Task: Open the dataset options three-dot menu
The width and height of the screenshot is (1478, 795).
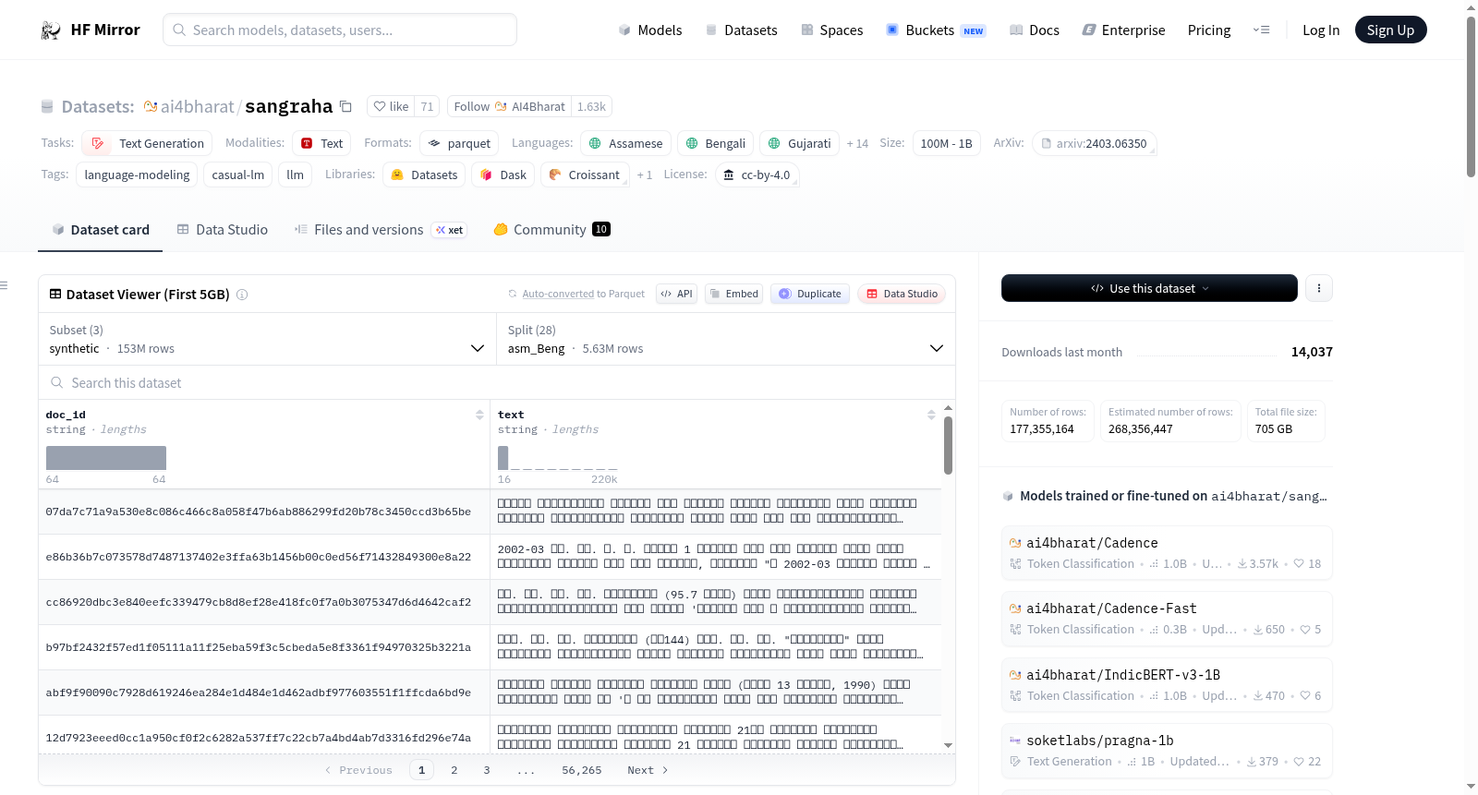Action: pos(1319,288)
